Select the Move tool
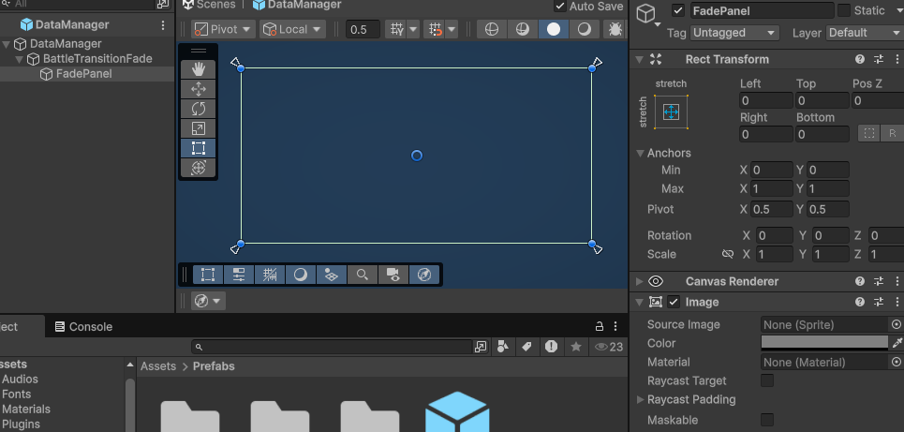This screenshot has height=432, width=904. click(x=199, y=89)
